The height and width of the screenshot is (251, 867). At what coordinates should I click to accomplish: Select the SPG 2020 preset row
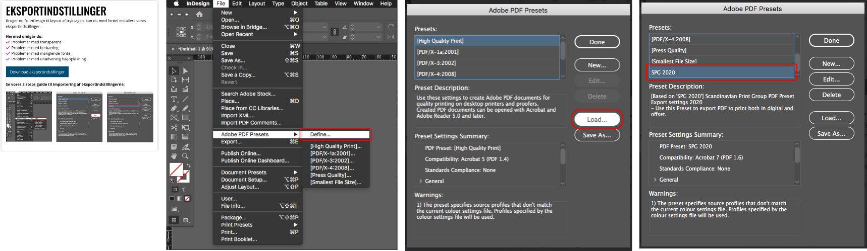tap(722, 72)
